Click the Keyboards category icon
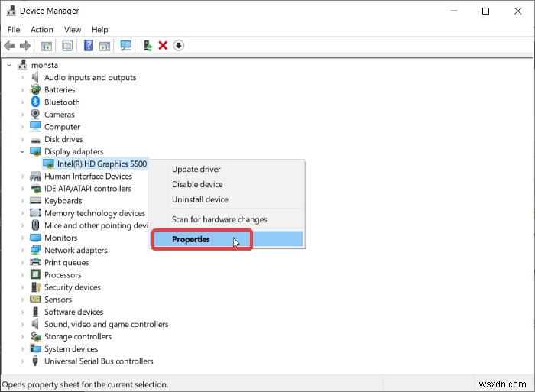Viewport: 535px width, 392px height. [x=35, y=201]
